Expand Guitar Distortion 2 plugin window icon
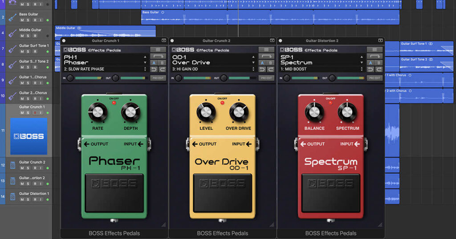Screen dimensions: 456x239 click(x=380, y=40)
